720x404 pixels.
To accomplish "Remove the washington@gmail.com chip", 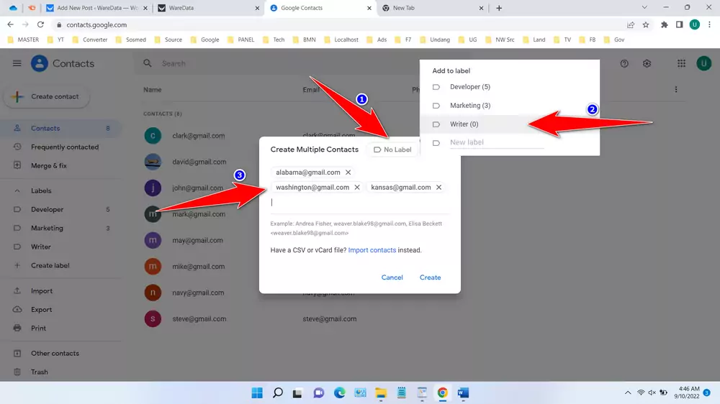I will coord(357,188).
